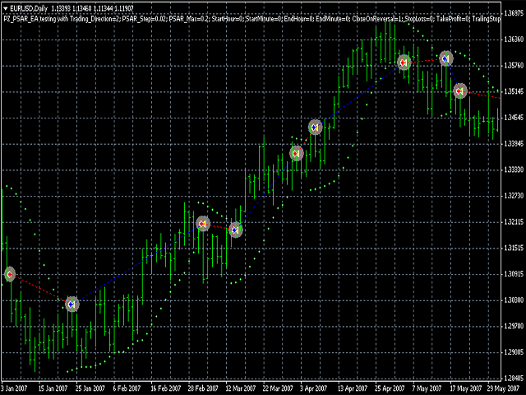
Task: Click the 1.32115 price label
Action: pyautogui.click(x=514, y=222)
